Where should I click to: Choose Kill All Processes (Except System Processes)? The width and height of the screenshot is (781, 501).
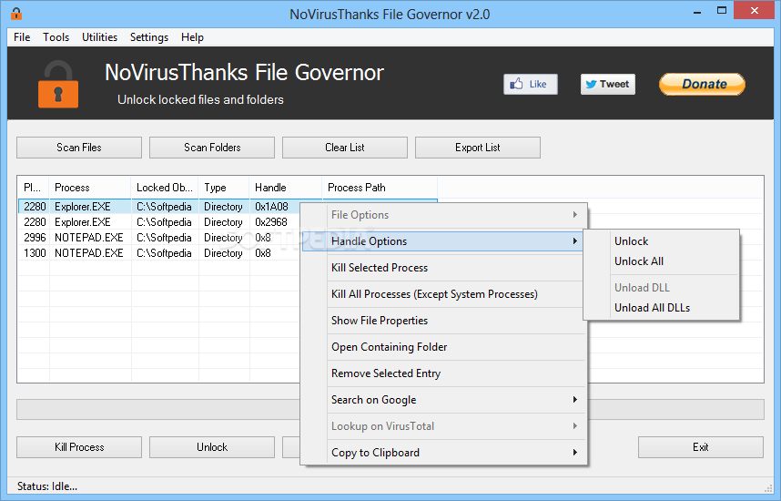(x=444, y=294)
